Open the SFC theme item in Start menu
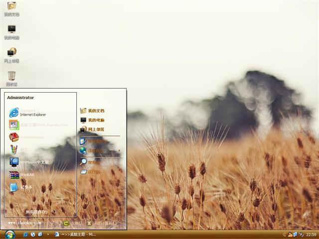 tap(38, 125)
